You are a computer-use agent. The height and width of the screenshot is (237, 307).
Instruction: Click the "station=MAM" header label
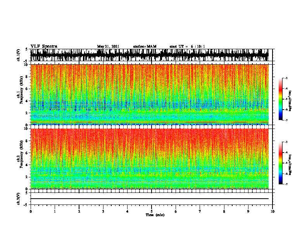click(x=145, y=46)
